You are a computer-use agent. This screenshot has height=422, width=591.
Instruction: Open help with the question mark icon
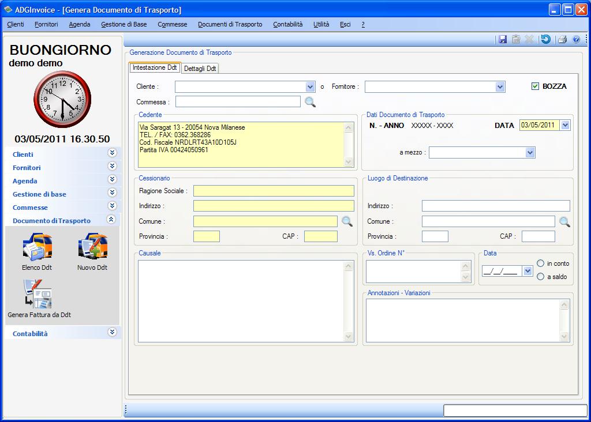[576, 39]
